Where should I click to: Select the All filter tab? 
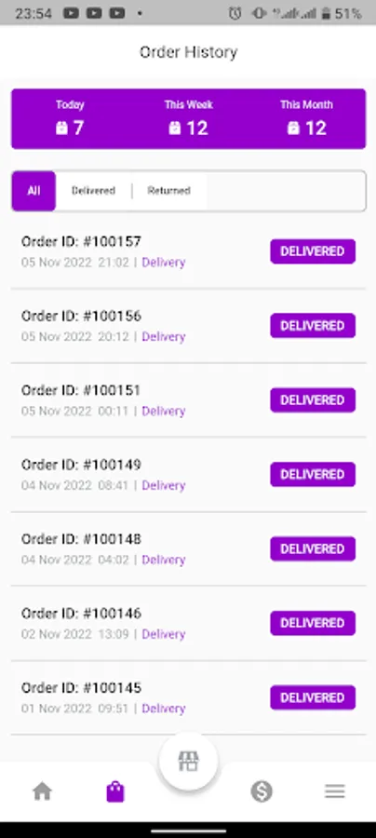tap(34, 191)
